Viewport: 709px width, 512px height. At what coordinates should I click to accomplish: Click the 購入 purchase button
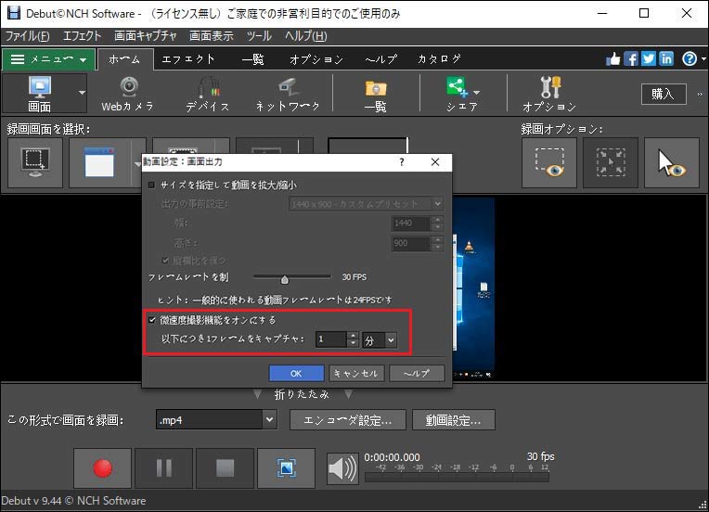point(664,94)
